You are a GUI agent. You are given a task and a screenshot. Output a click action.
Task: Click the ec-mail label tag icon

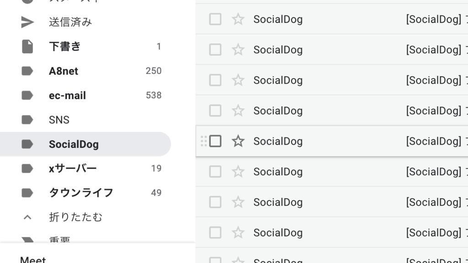click(27, 95)
